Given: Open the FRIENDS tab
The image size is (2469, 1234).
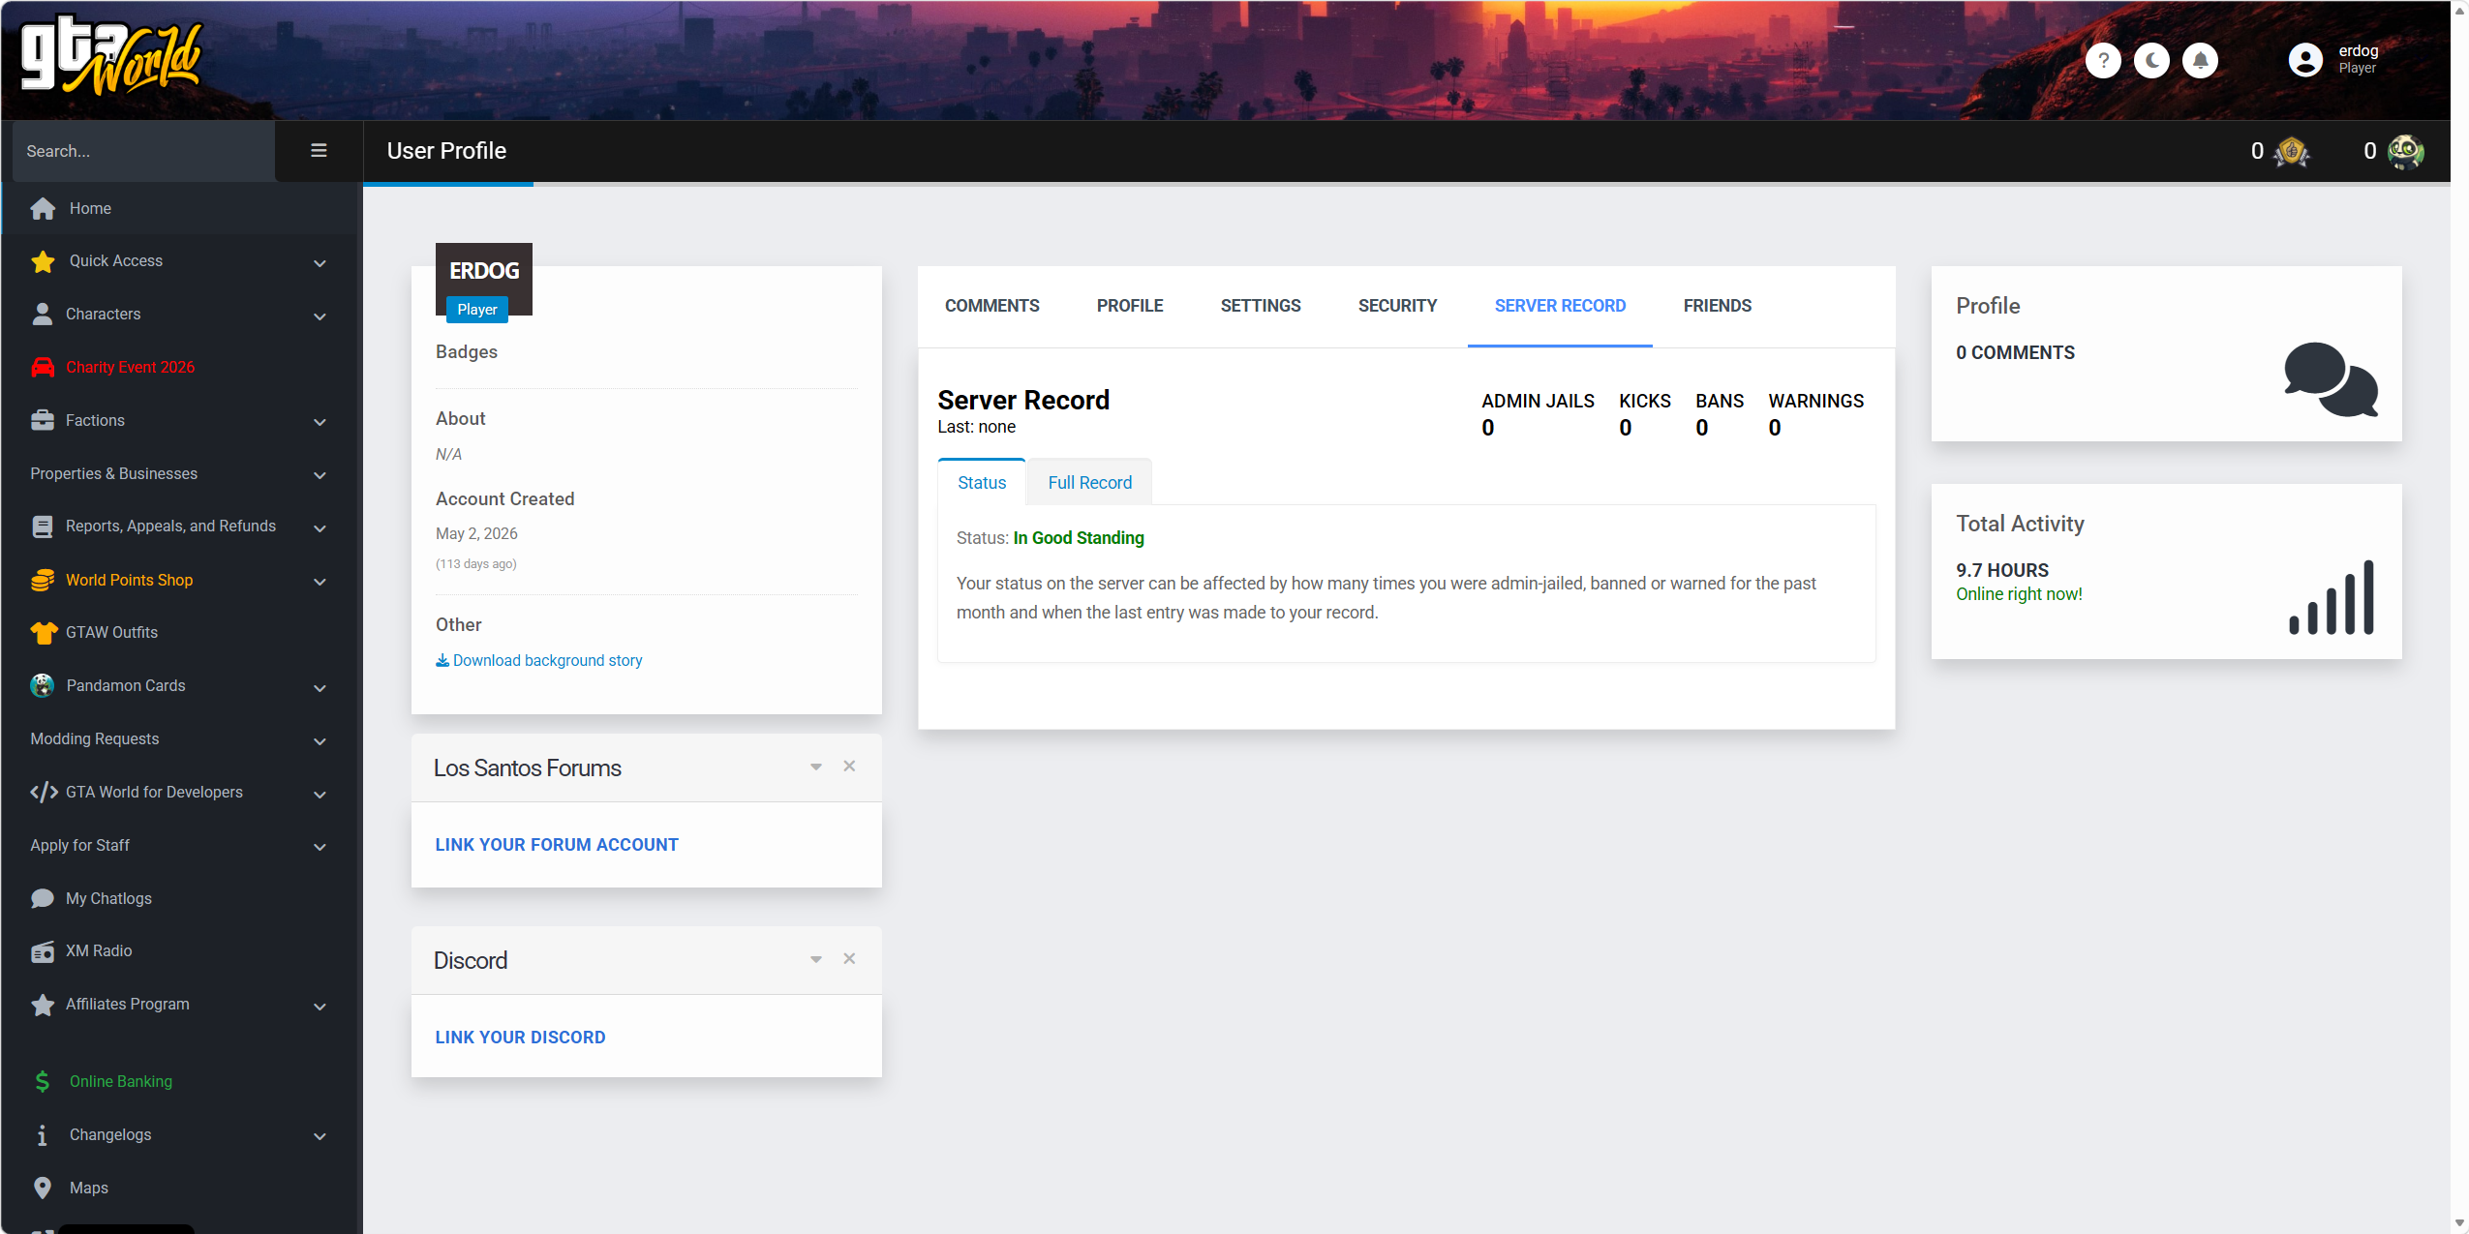Looking at the screenshot, I should (x=1717, y=306).
